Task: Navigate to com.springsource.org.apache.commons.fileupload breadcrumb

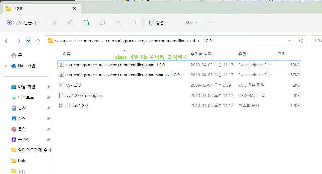Action: (x=151, y=41)
